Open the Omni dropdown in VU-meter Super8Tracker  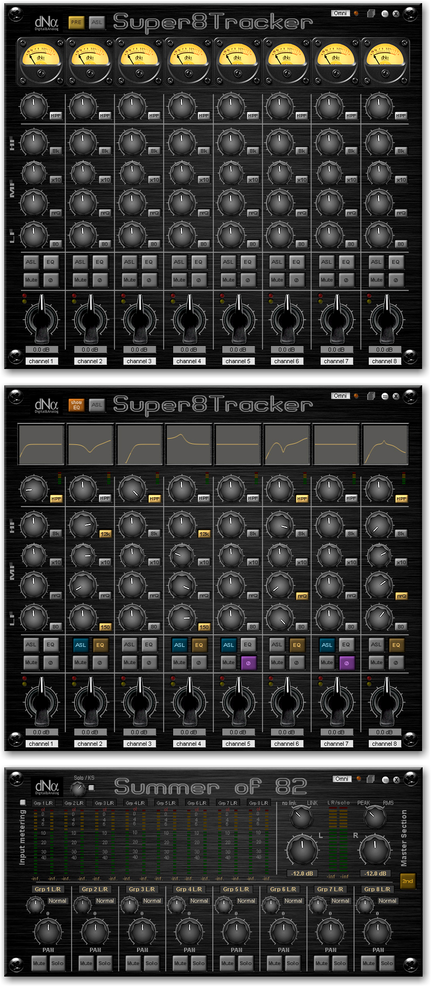(341, 13)
